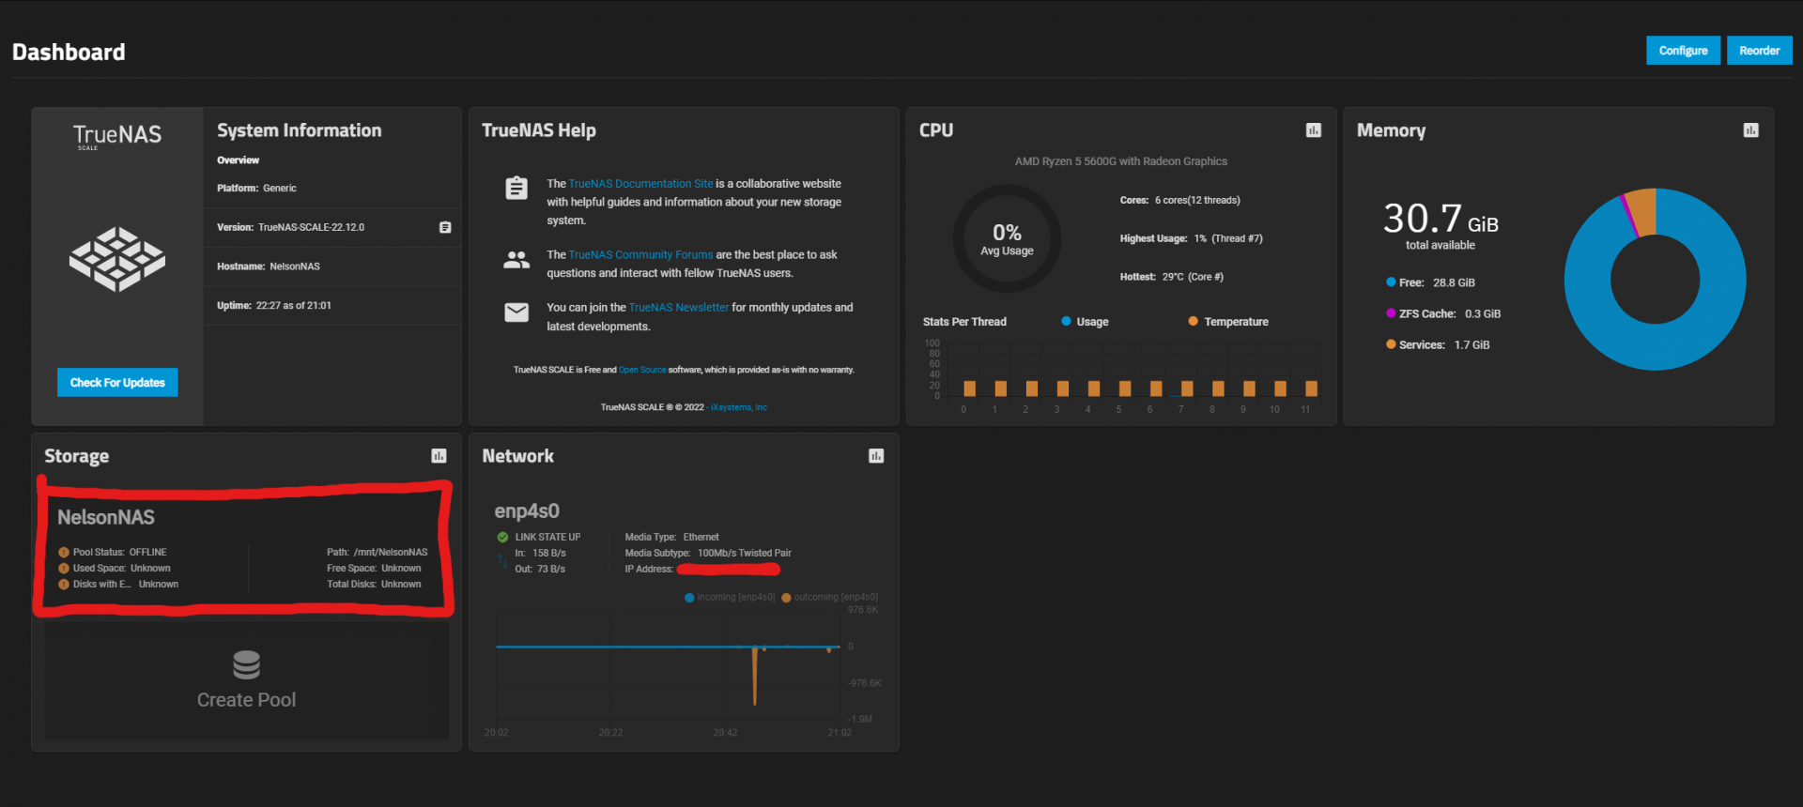This screenshot has width=1803, height=807.
Task: Click the Reorder dashboard button
Action: [x=1759, y=51]
